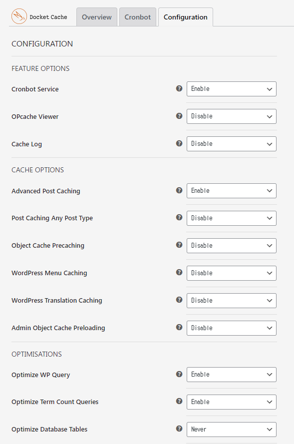Screen dimensions: 294x444
Task: Switch to the Overview tab
Action: (x=97, y=17)
